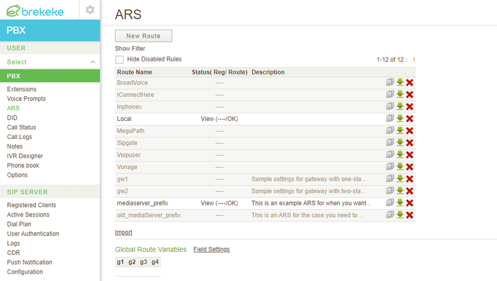Open Field Settings link
The image size is (497, 281).
(x=211, y=249)
